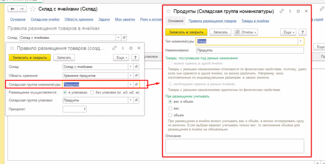Open the Отчеты dropdown button
325x164 pixels.
[245, 32]
